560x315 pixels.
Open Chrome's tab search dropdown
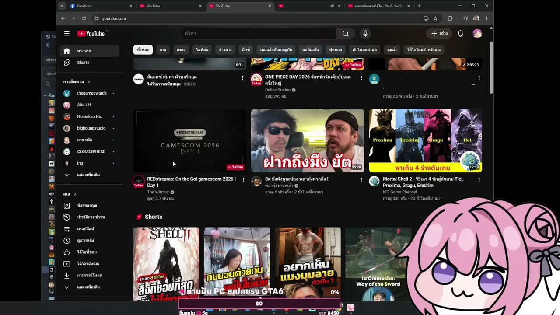pos(62,6)
